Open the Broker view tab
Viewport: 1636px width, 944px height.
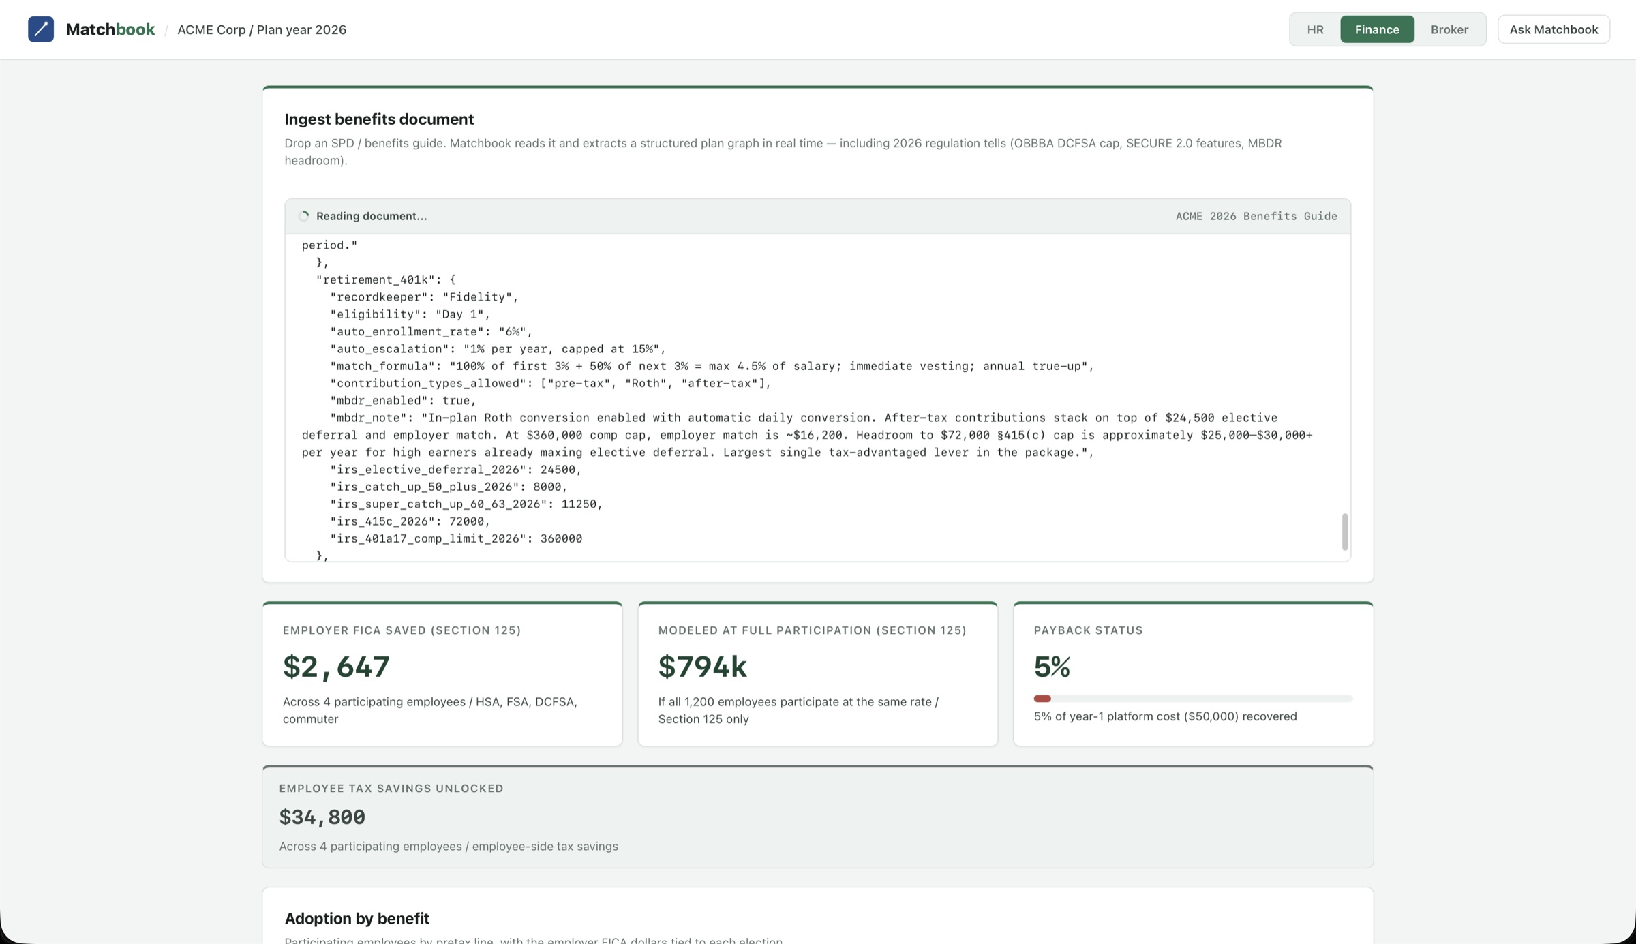click(1449, 29)
